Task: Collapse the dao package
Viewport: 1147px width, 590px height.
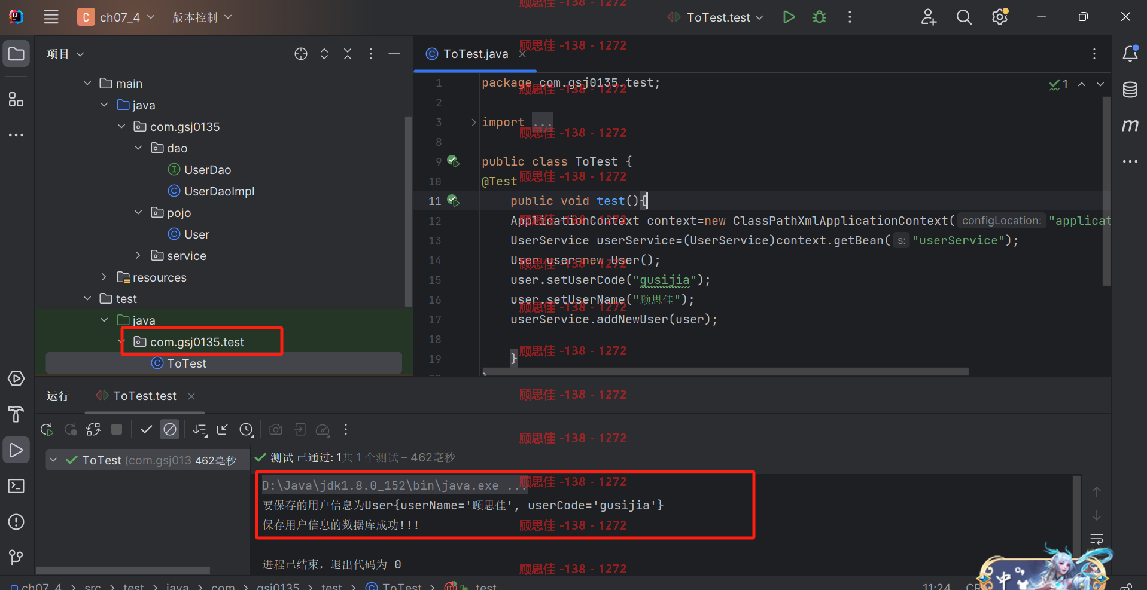Action: [138, 148]
